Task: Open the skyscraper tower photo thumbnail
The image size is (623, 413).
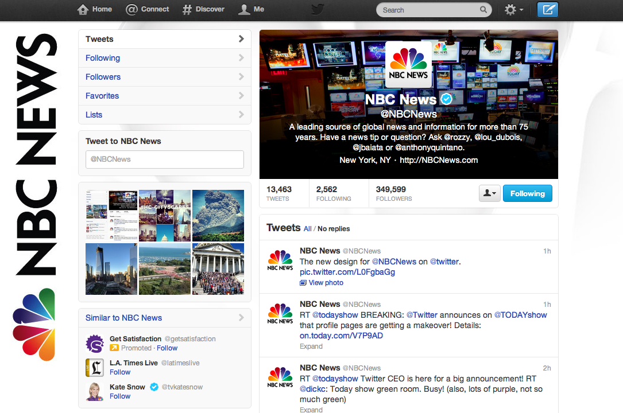Action: [111, 269]
